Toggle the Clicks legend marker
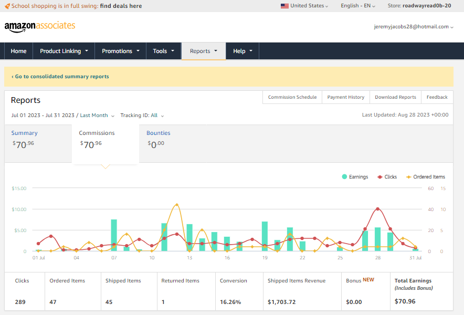The width and height of the screenshot is (464, 315). (x=380, y=177)
